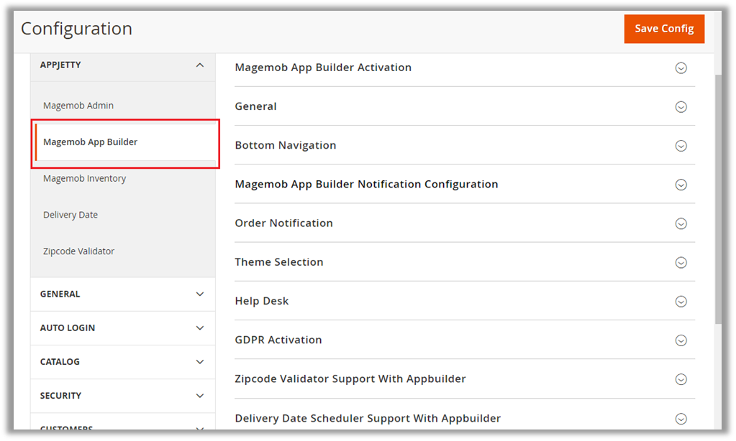Expand the GENERAL sidebar section

[199, 294]
